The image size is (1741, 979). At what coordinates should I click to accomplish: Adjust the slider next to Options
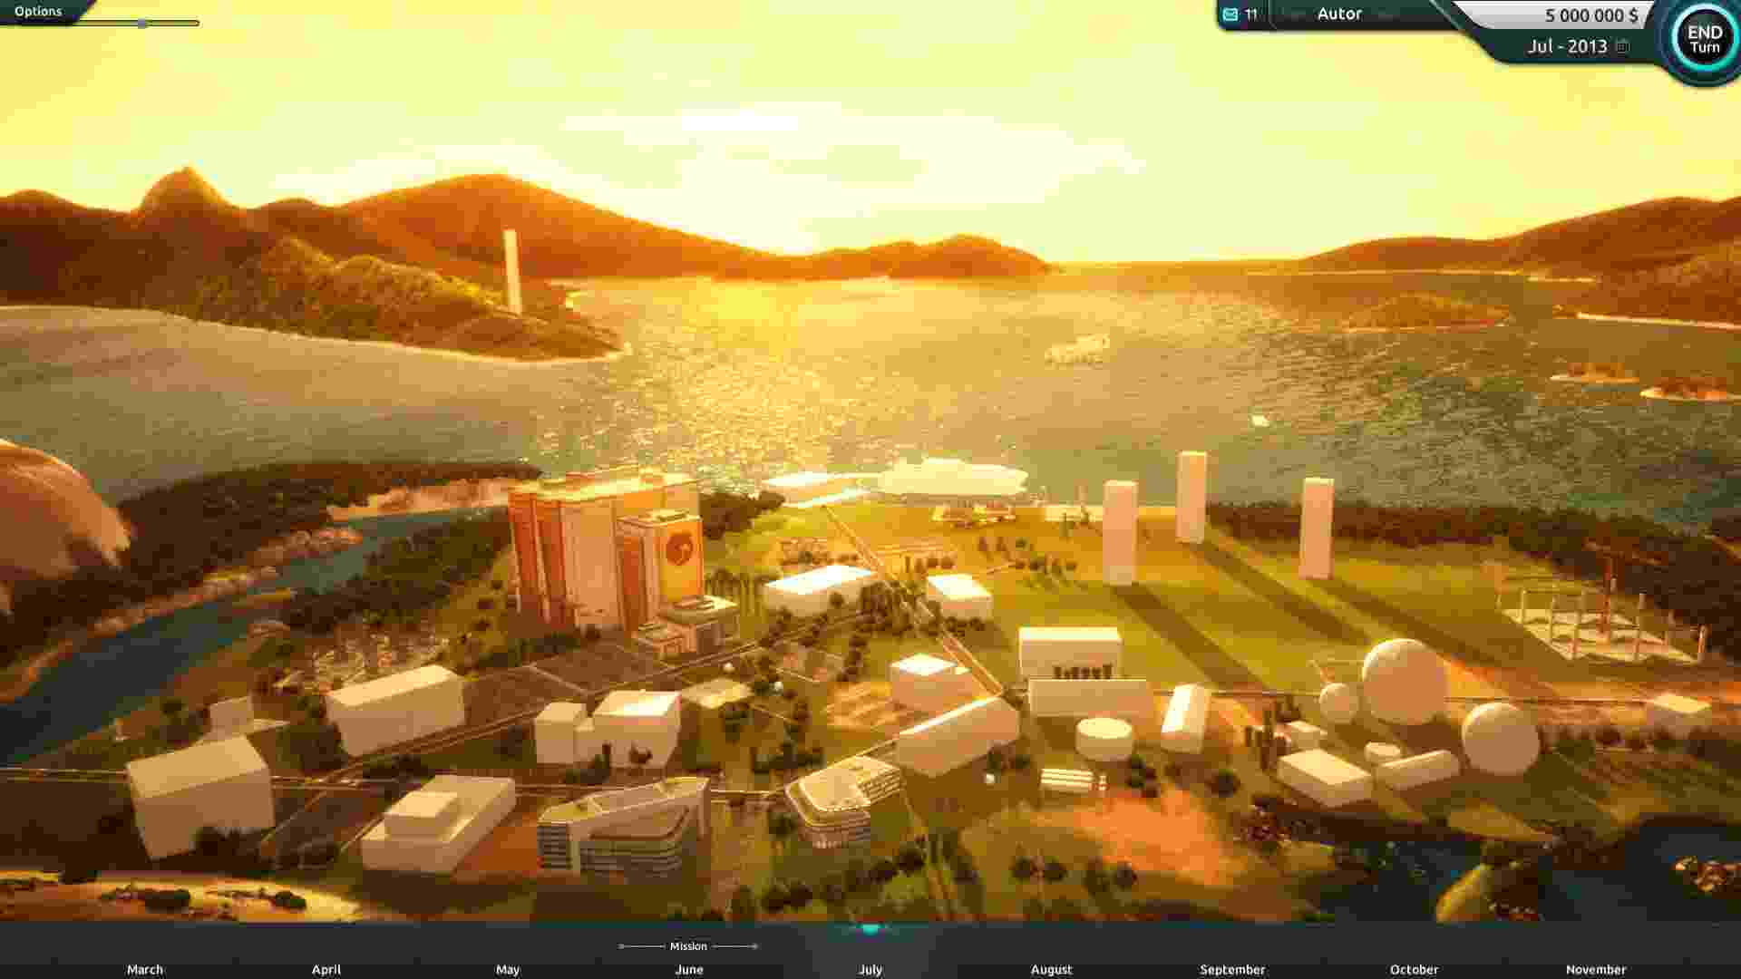click(x=142, y=24)
